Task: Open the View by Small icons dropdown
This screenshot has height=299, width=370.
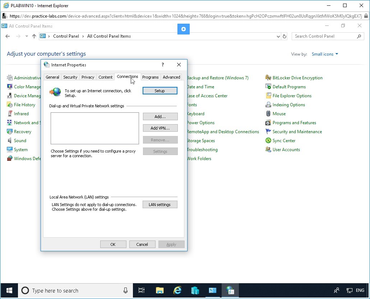Action: (325, 54)
